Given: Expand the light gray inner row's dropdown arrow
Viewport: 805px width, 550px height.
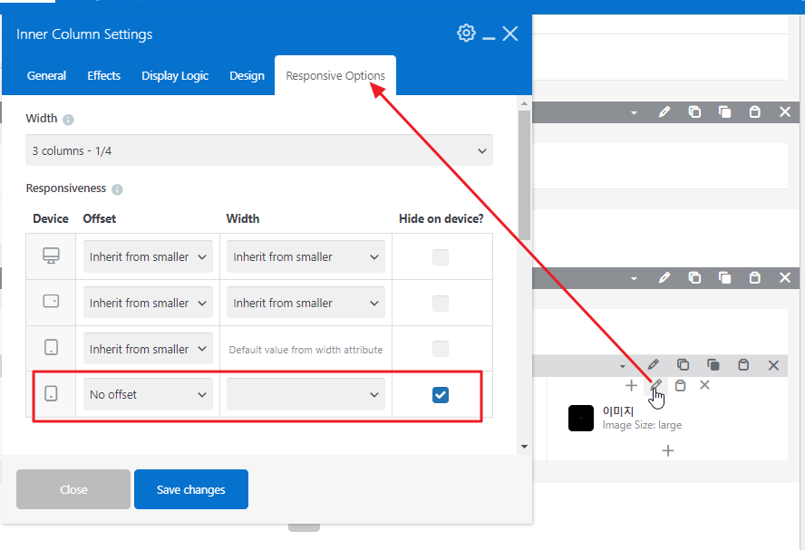Looking at the screenshot, I should pos(623,366).
